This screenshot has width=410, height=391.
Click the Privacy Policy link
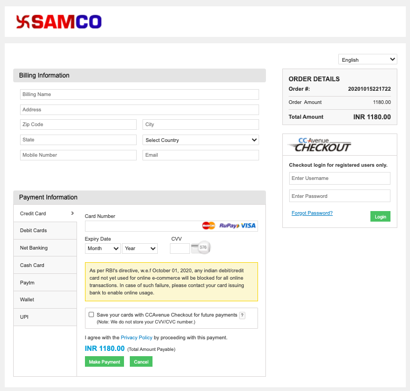tap(136, 338)
